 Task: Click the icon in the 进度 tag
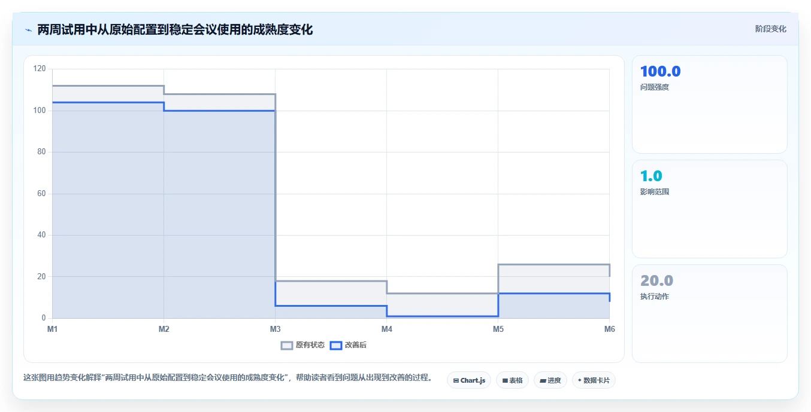543,380
